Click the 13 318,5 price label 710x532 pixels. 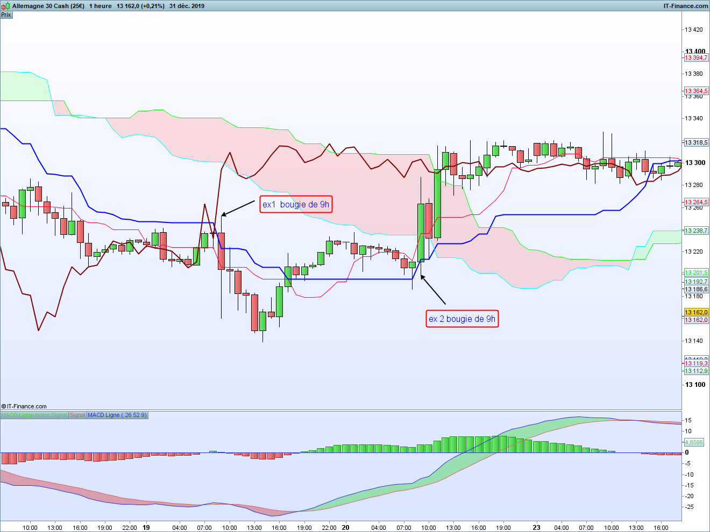[696, 142]
